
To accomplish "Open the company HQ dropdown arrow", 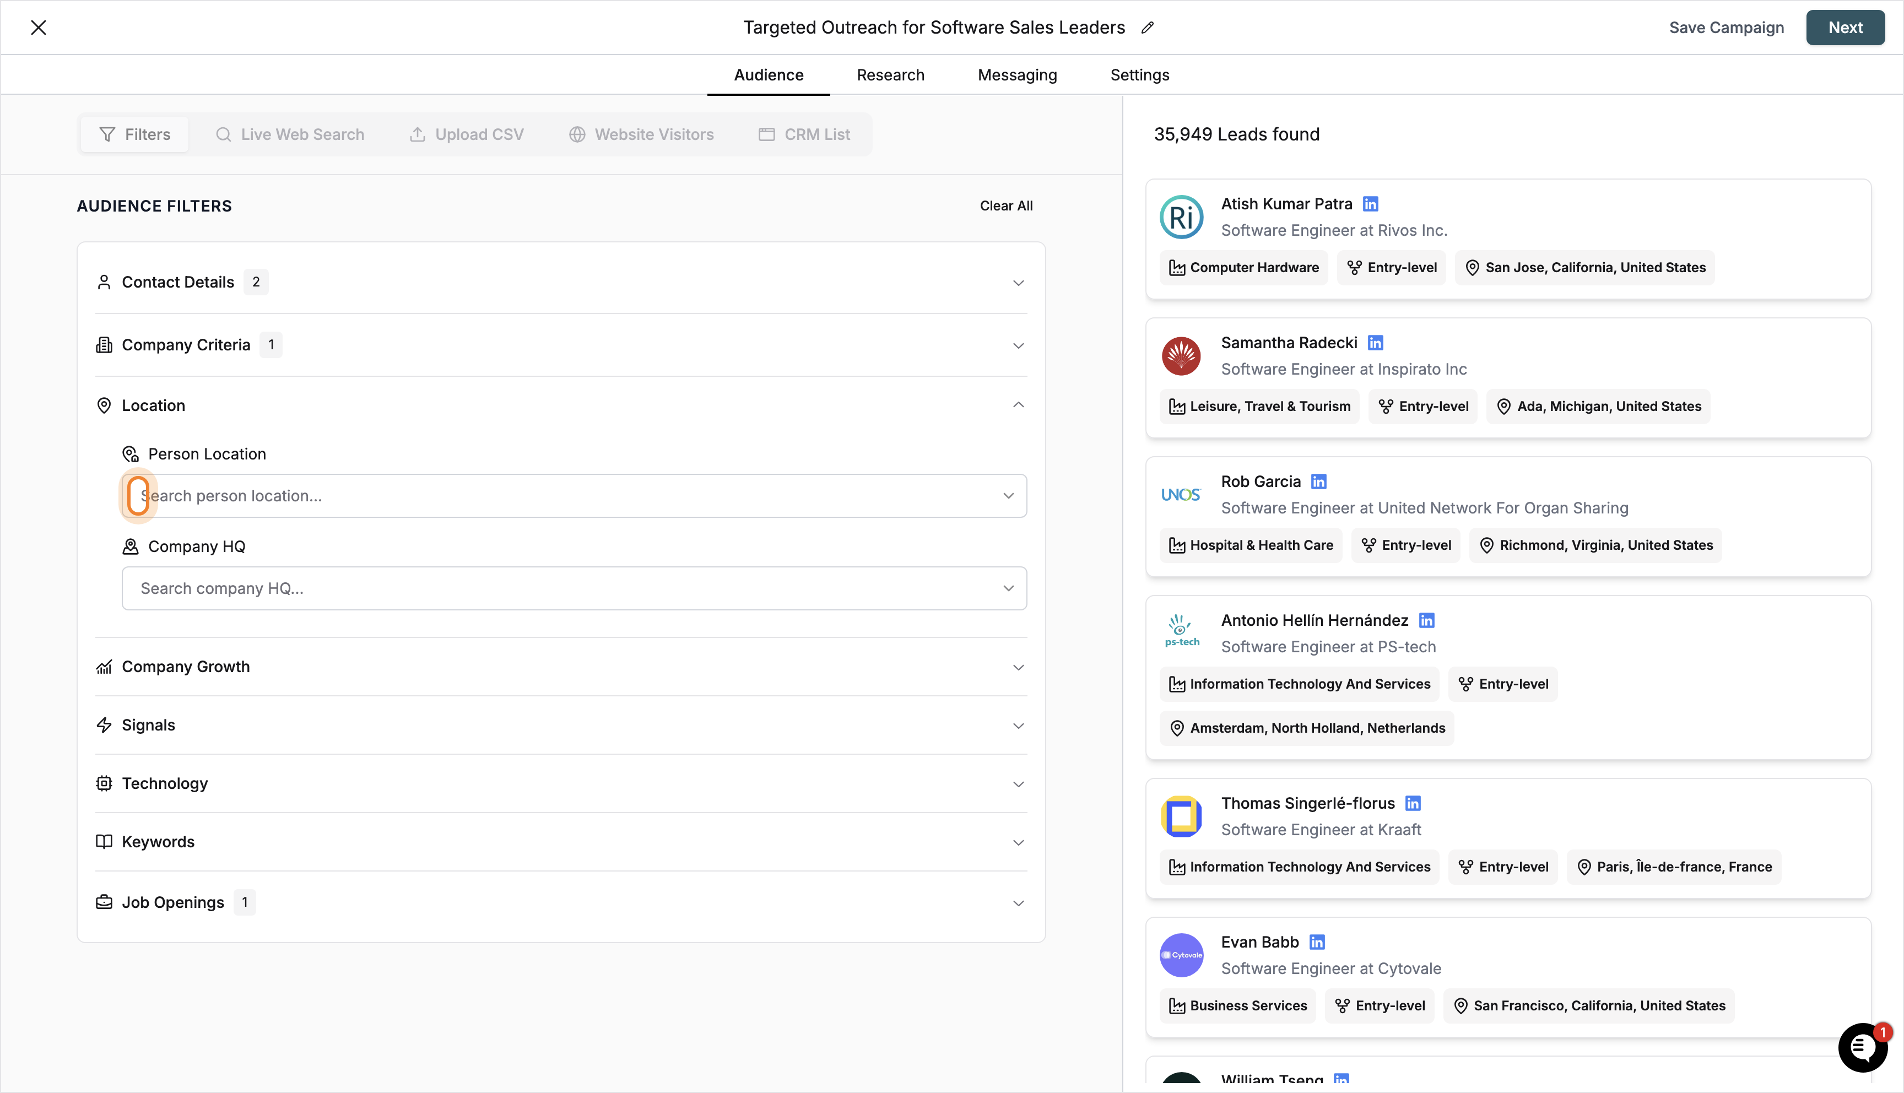I will point(1009,588).
